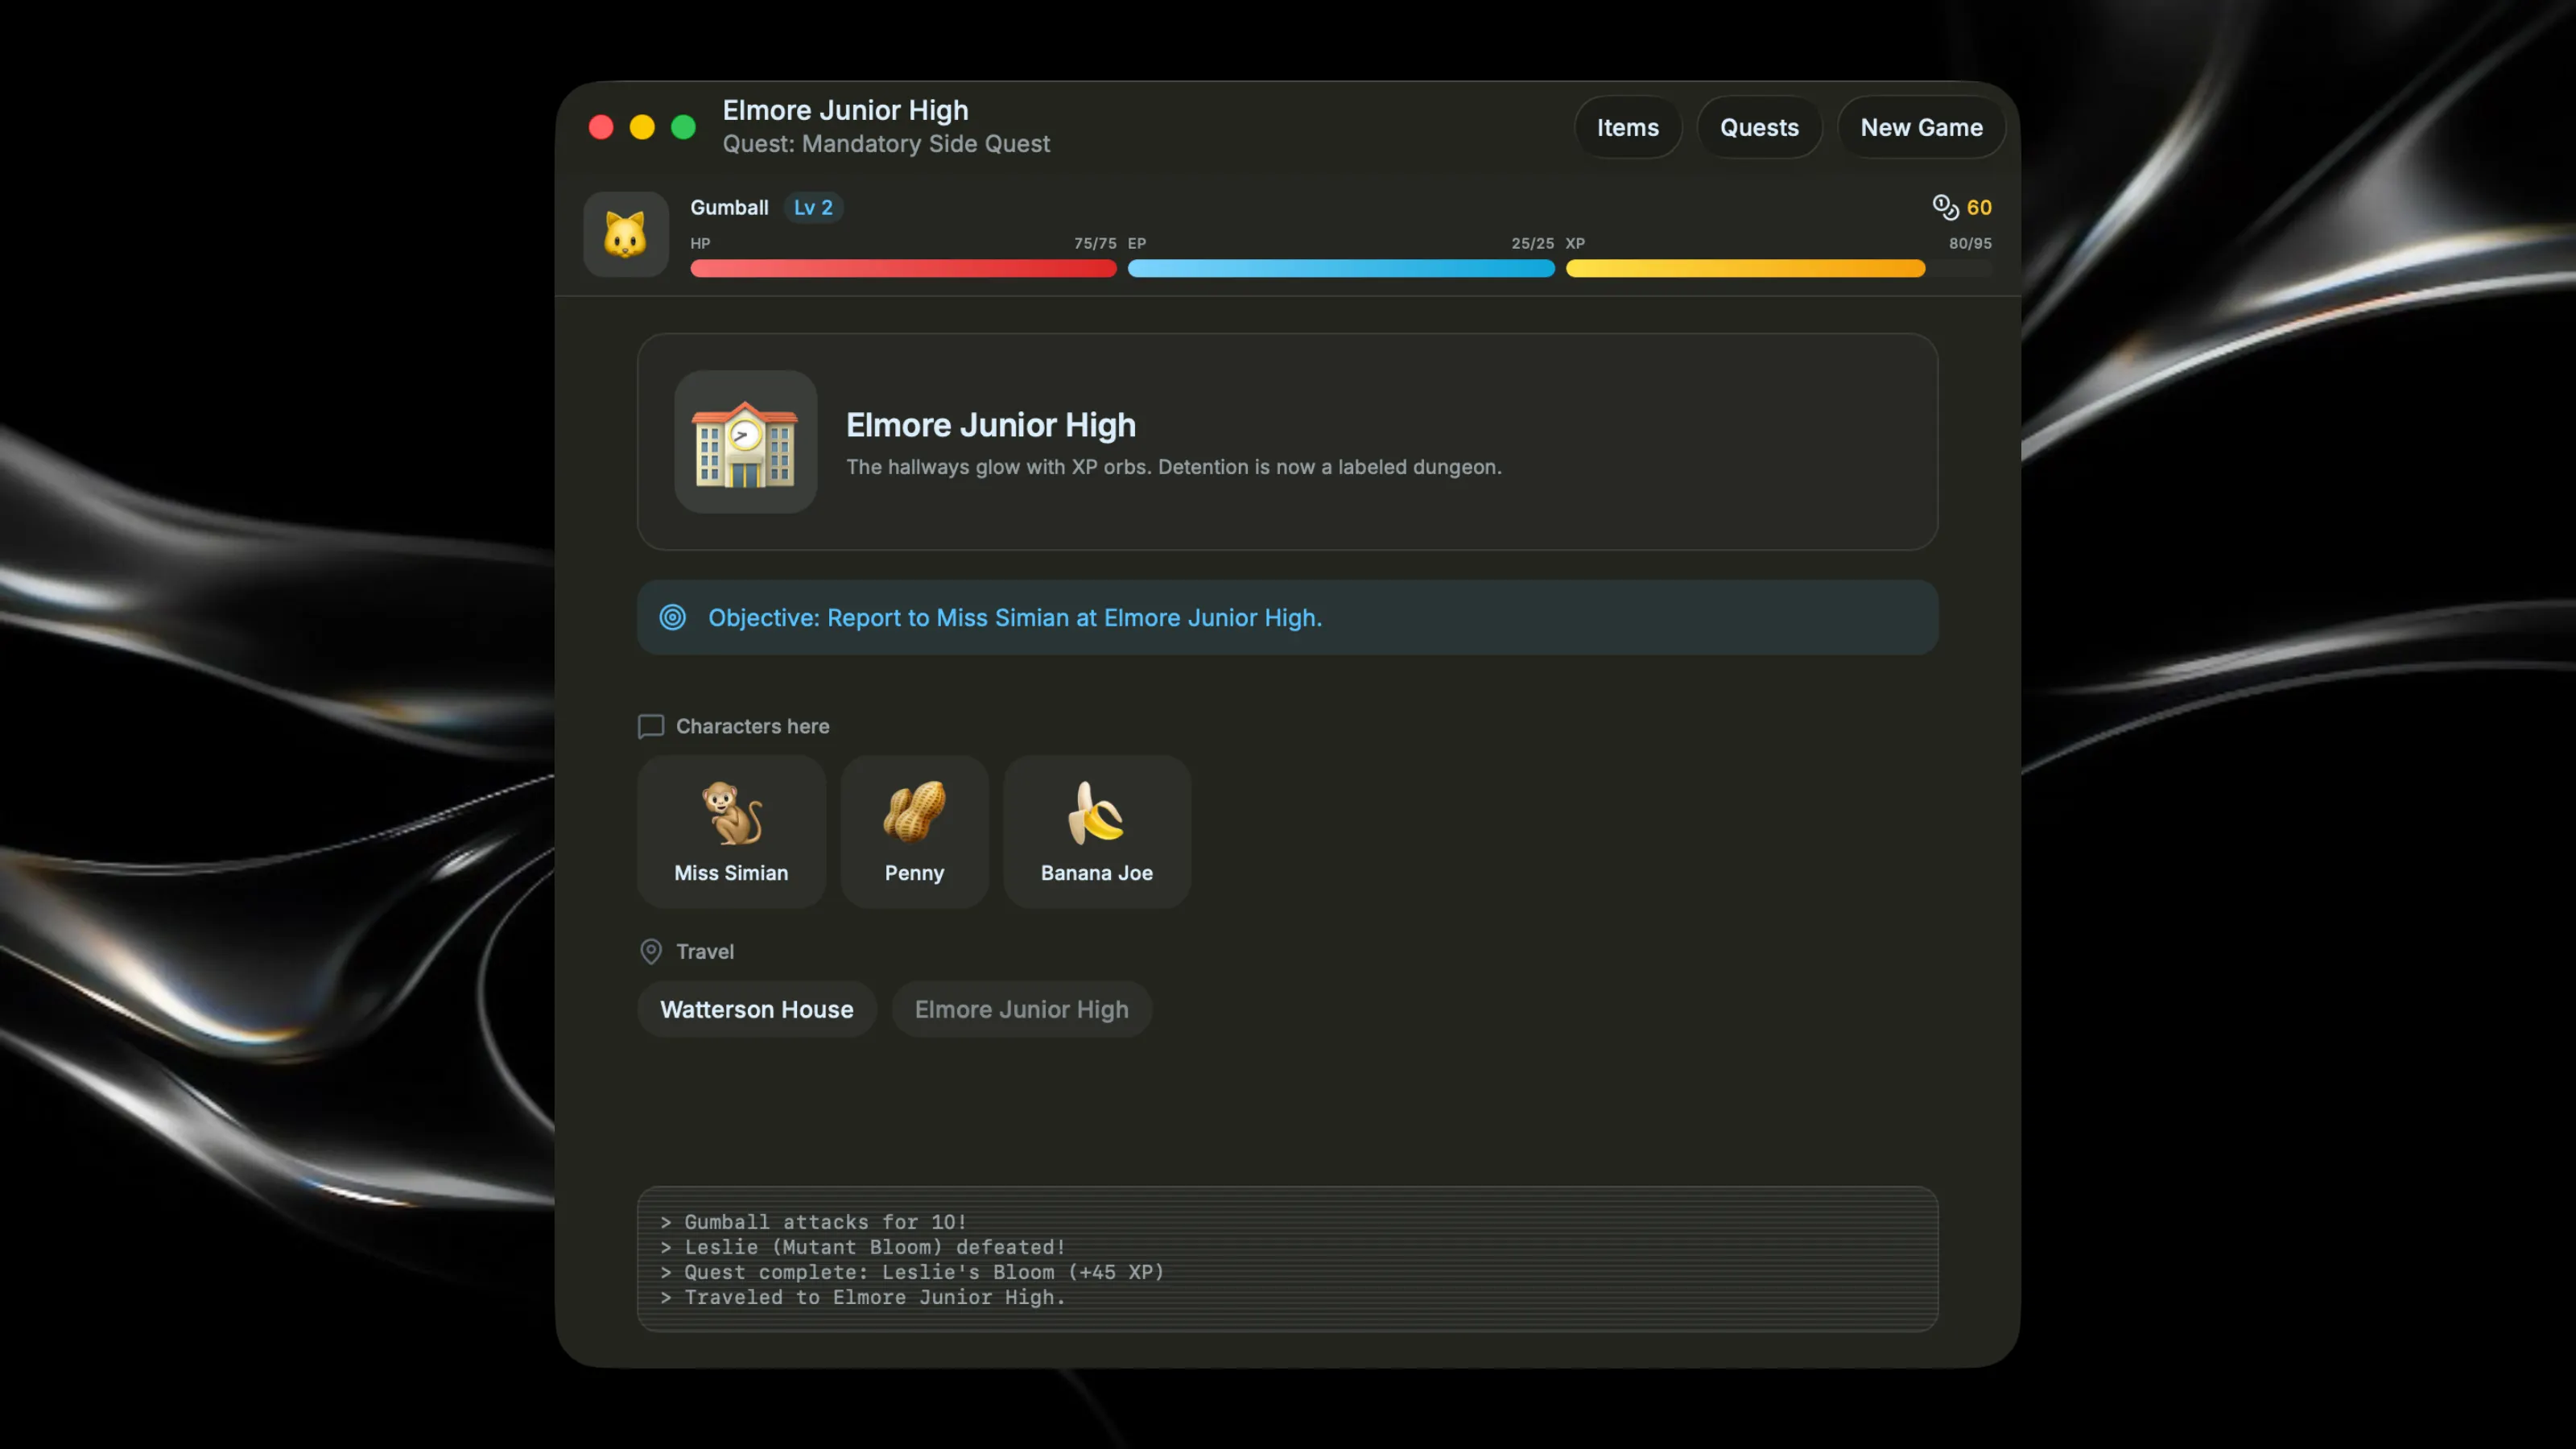
Task: Click the window title Elmore Junior High
Action: pos(845,110)
